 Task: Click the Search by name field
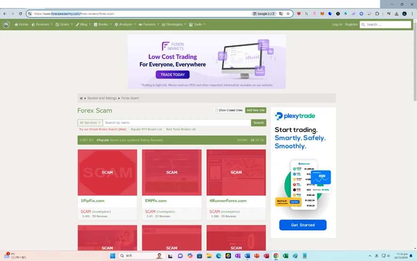coord(177,123)
